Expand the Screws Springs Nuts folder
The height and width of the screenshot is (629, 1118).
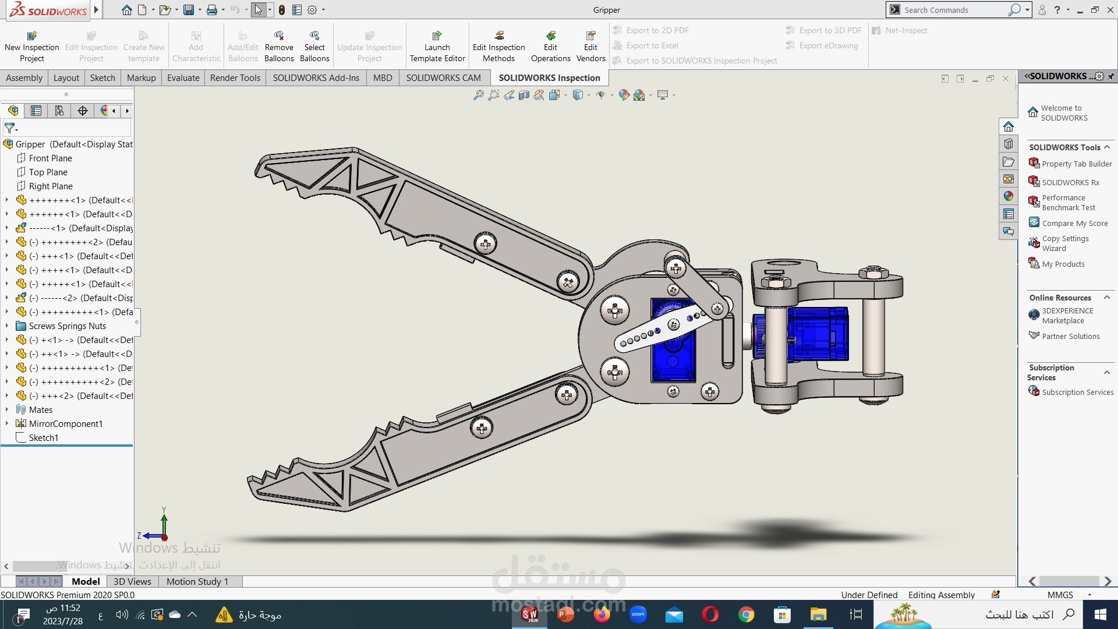click(7, 326)
